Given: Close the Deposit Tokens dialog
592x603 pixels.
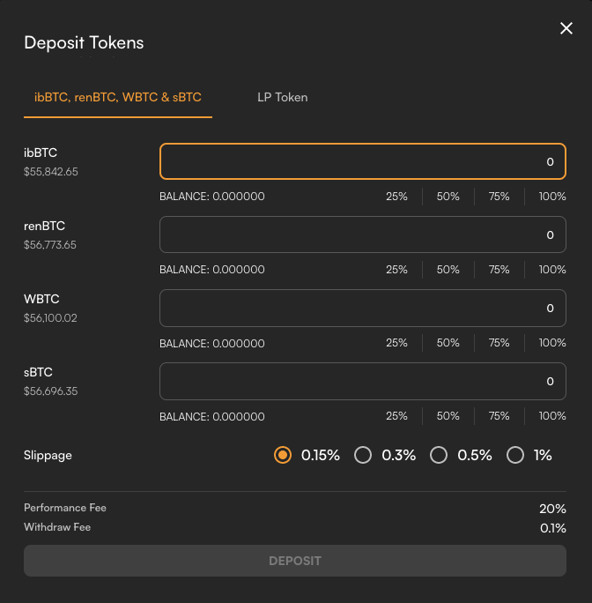Looking at the screenshot, I should (566, 28).
